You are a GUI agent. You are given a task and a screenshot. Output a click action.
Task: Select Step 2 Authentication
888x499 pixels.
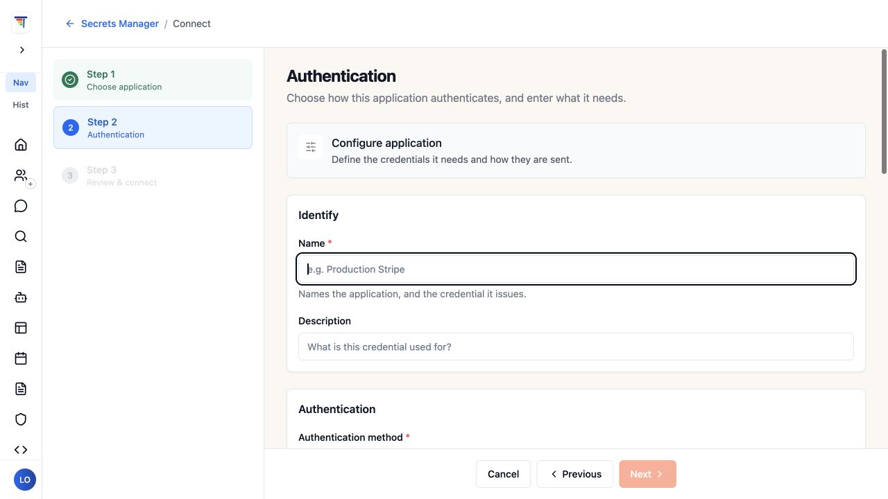(x=153, y=128)
